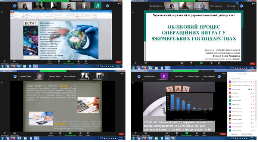Click the search participants field in the participants panel

coord(242,78)
